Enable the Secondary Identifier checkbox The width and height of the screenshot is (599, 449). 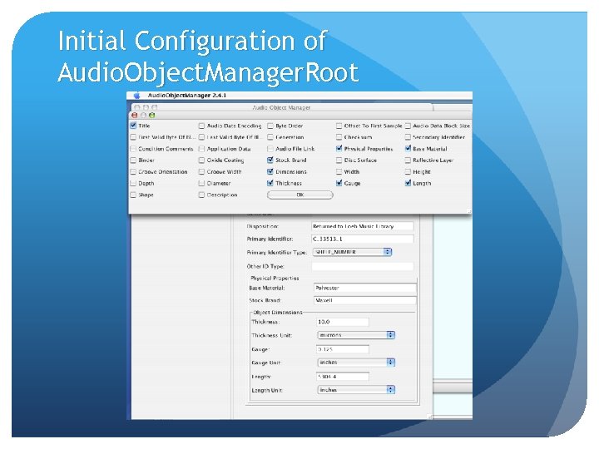tap(408, 137)
